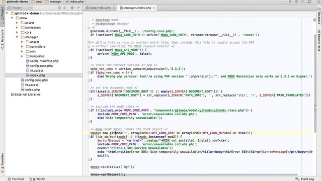Open Project panel settings gear

coord(72,8)
